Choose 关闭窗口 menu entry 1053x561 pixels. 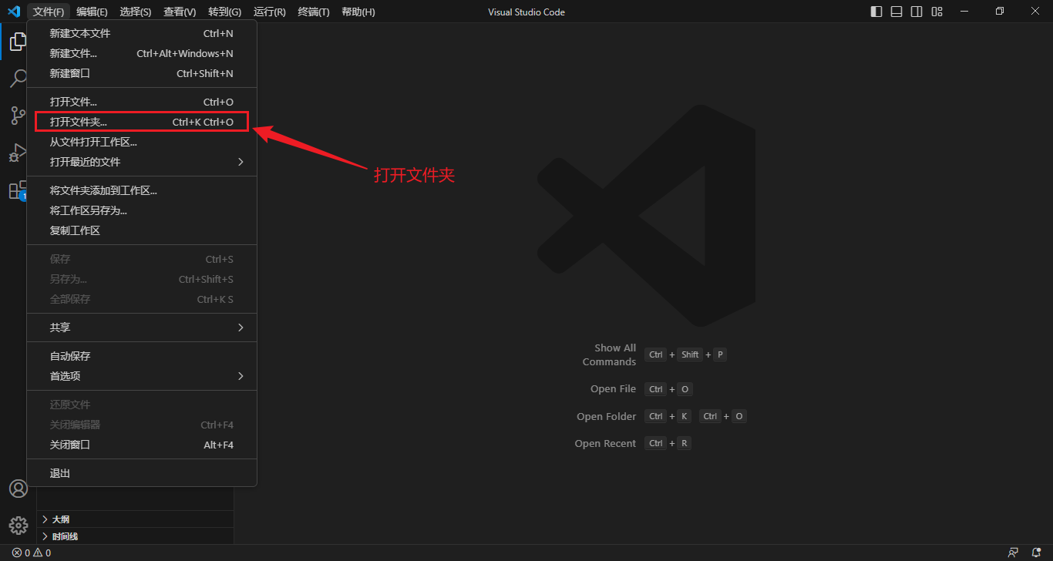(x=142, y=445)
